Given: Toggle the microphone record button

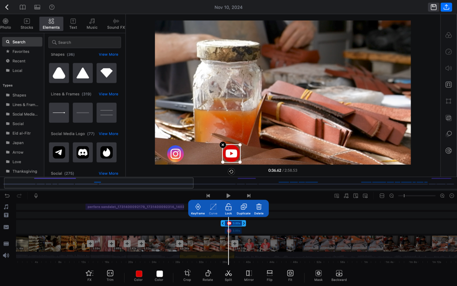Looking at the screenshot, I should [36, 196].
